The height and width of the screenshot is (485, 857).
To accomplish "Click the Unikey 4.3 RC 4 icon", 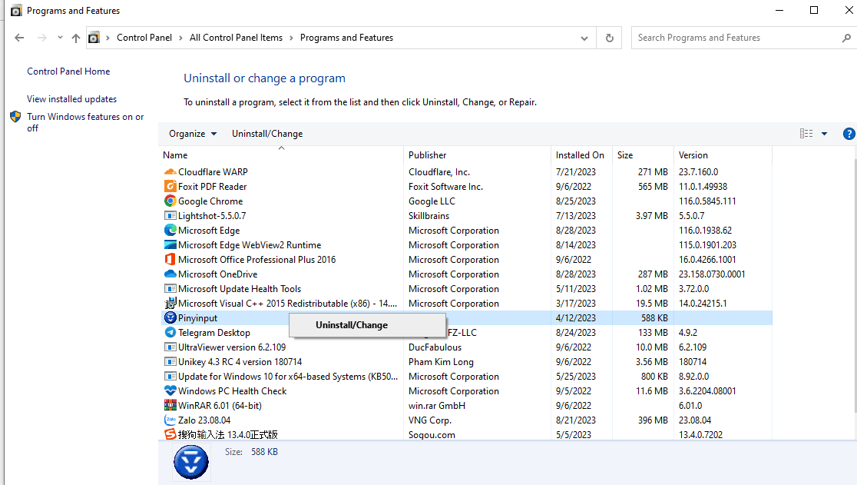I will click(x=170, y=362).
